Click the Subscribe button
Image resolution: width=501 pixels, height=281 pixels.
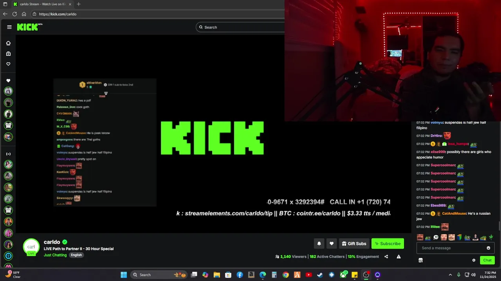pyautogui.click(x=387, y=244)
